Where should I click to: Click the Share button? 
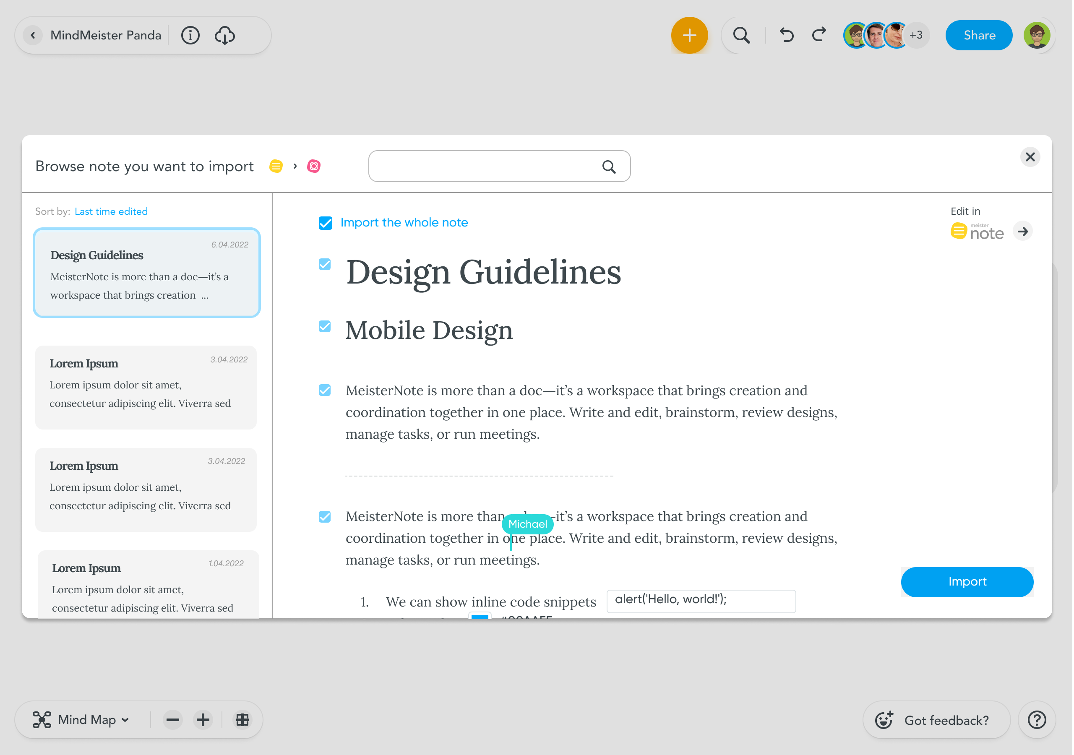point(979,36)
